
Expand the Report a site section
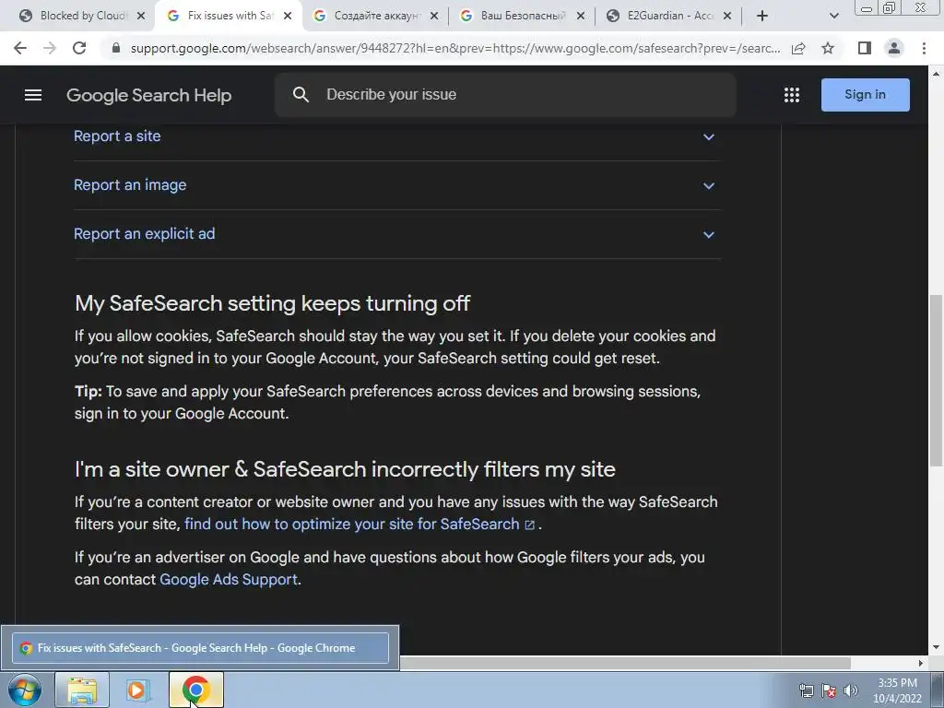click(709, 136)
